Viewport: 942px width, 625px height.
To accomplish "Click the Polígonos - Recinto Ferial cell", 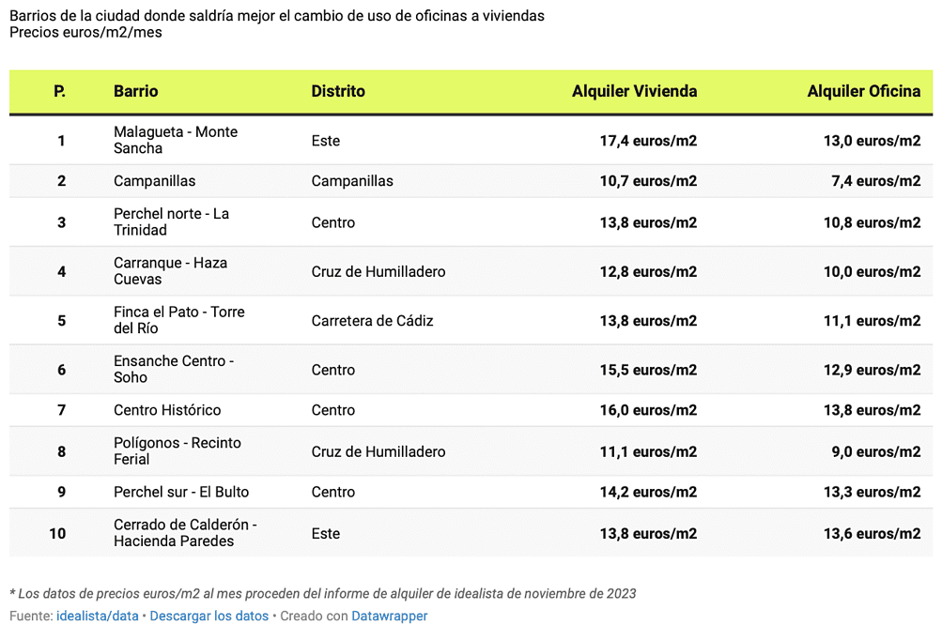I will coord(177,450).
